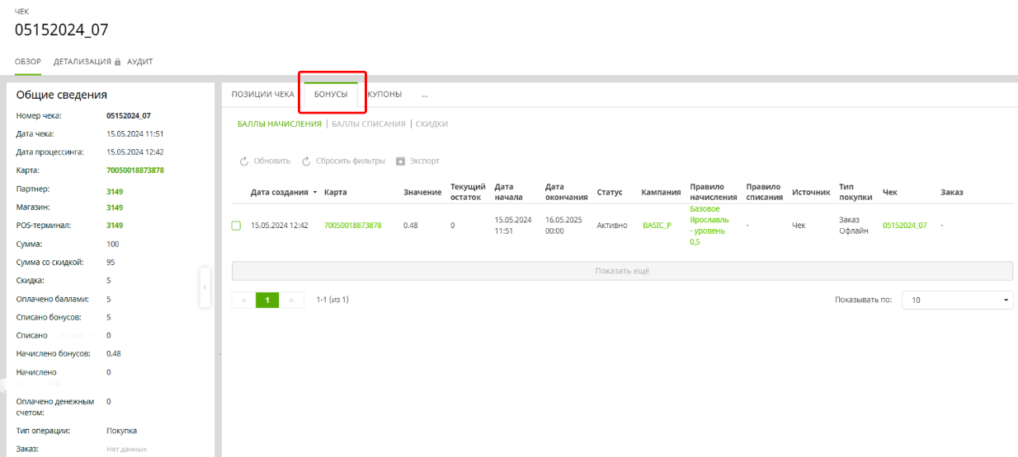Go to the next page arrow
Screen dimensions: 1018x457
291,300
